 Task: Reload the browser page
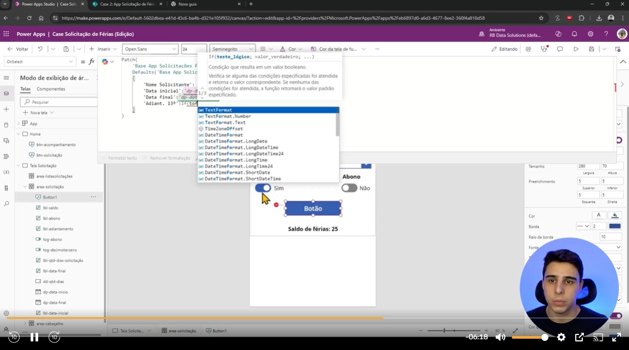coord(29,18)
